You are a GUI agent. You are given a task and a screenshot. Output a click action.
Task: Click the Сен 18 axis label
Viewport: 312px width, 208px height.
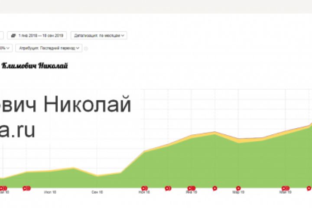click(97, 192)
